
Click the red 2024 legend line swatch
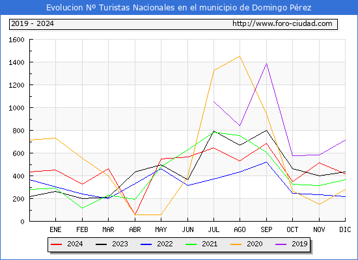click(x=56, y=244)
